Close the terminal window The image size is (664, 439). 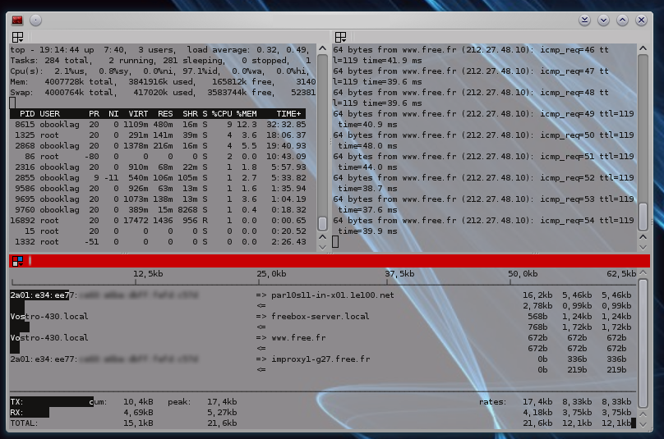coord(643,19)
